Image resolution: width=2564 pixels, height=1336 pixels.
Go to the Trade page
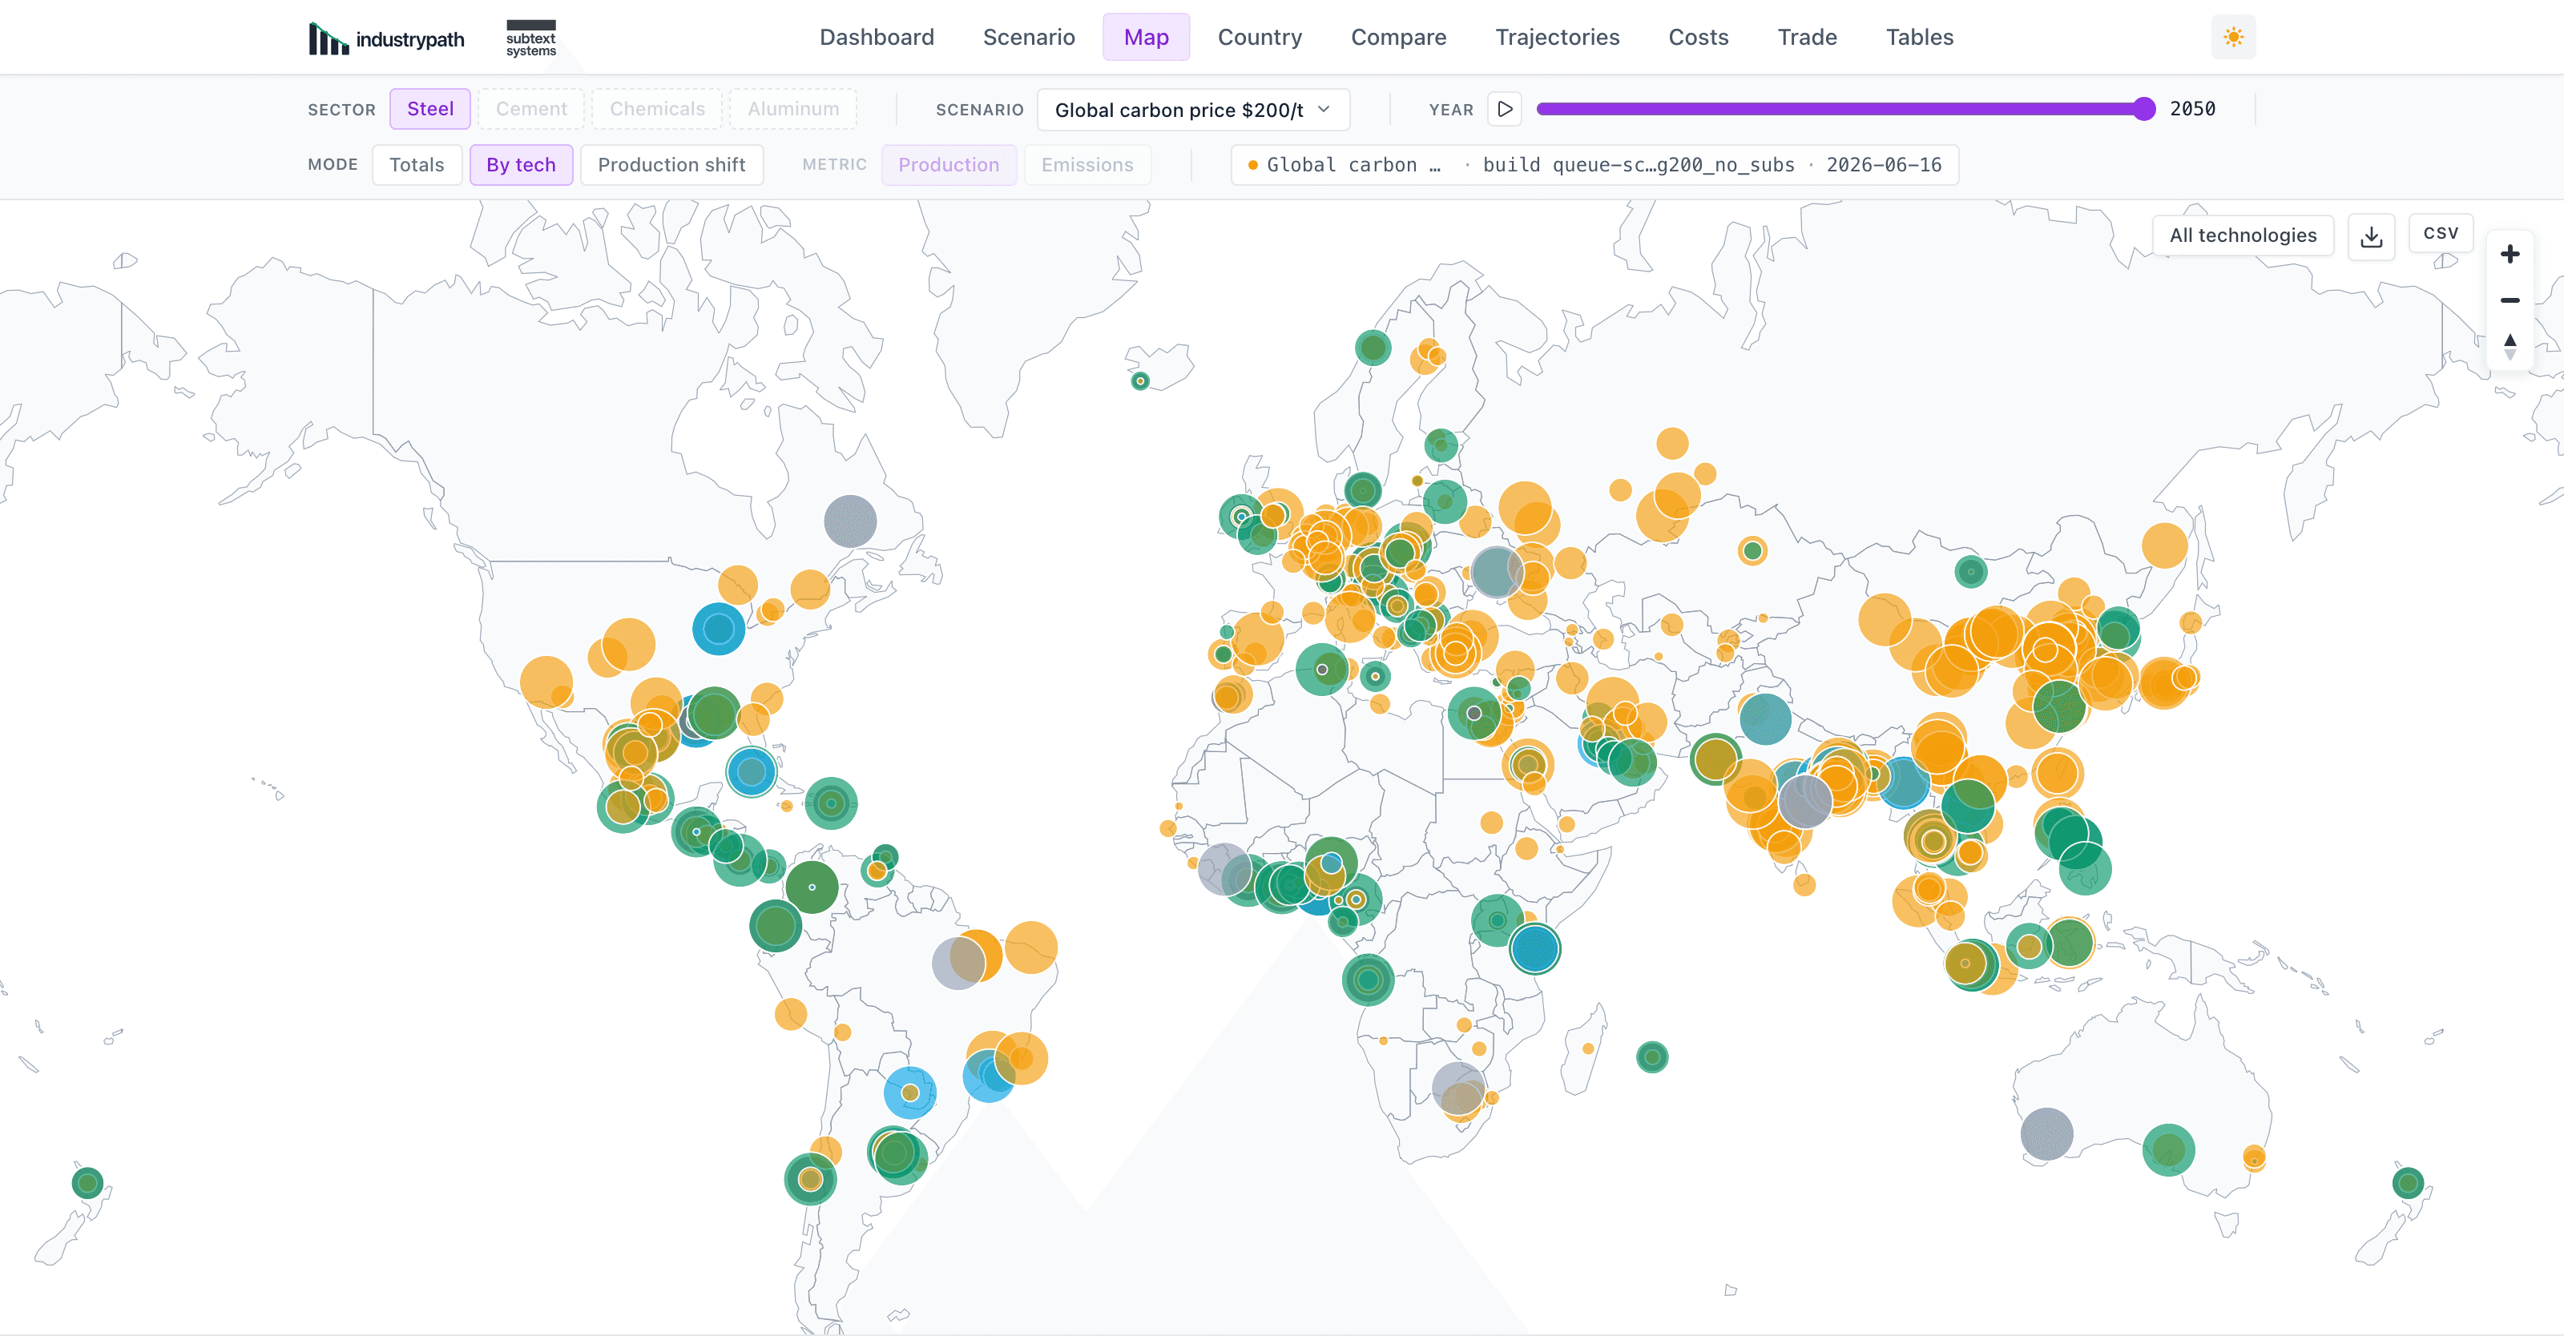1807,38
